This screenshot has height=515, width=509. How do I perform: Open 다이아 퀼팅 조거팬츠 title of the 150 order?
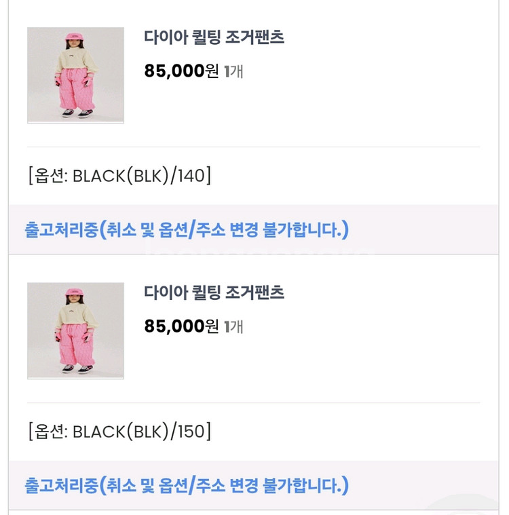click(x=214, y=293)
